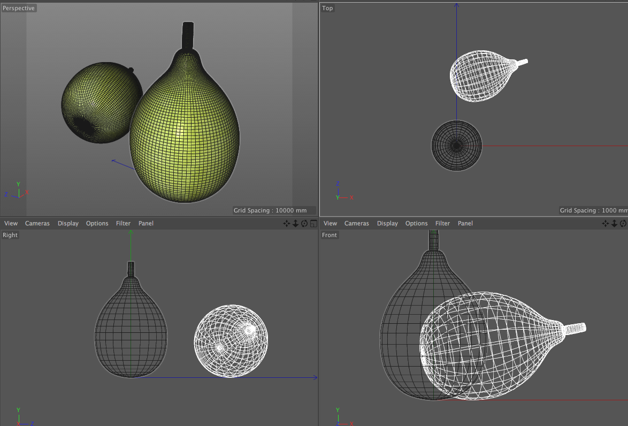Viewport: 628px width, 426px height.
Task: Open the Filter menu in Right viewport
Action: (x=124, y=223)
